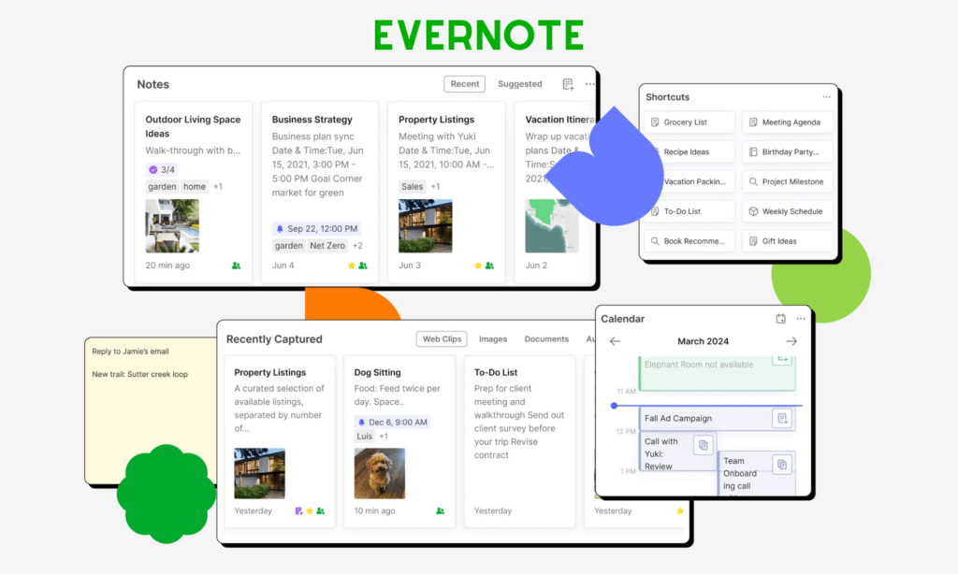
Task: Create a new note from the Notes panel icon
Action: click(570, 84)
